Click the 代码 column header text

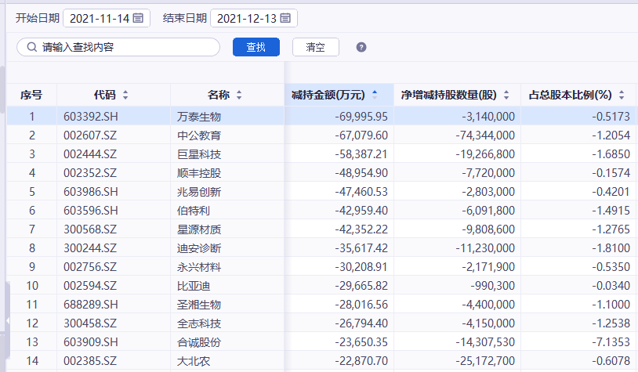[105, 95]
